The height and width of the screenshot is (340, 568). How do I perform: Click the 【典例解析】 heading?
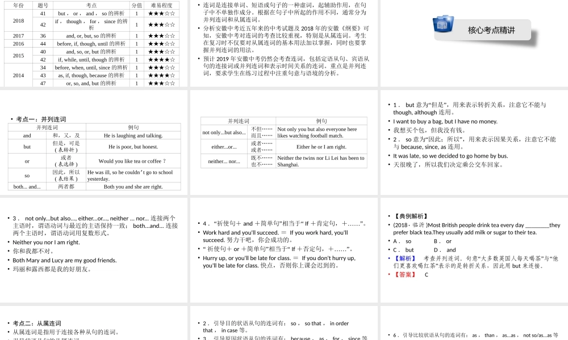411,216
